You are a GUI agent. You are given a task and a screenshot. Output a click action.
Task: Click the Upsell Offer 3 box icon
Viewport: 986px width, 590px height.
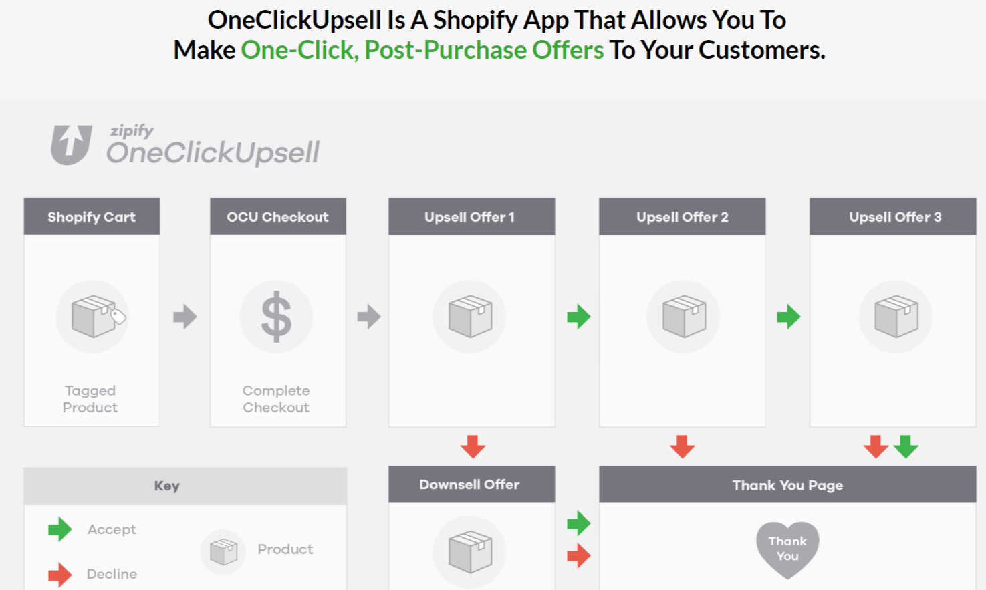(896, 316)
